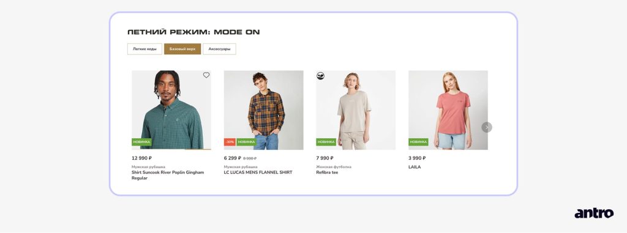Add green gingham shirt to favorites heart

[206, 75]
